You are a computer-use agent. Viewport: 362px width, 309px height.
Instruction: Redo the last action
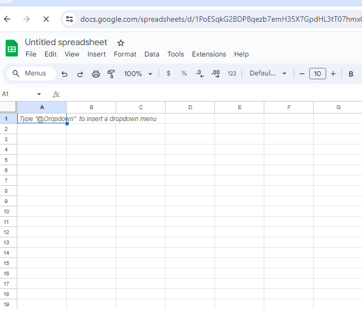point(80,74)
